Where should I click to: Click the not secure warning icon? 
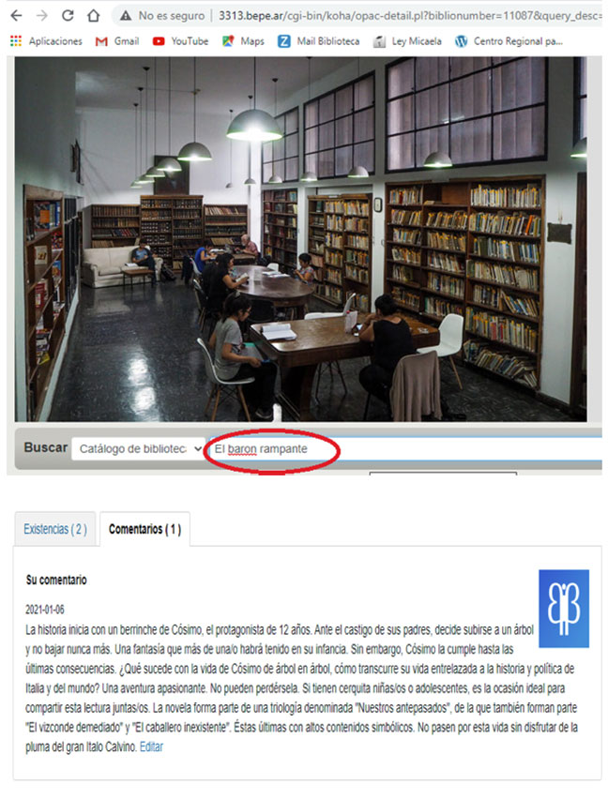click(126, 16)
